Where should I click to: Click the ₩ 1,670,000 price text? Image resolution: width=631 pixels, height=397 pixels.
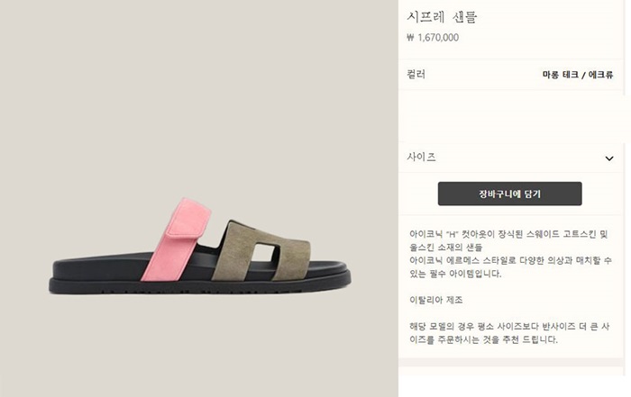pyautogui.click(x=433, y=38)
